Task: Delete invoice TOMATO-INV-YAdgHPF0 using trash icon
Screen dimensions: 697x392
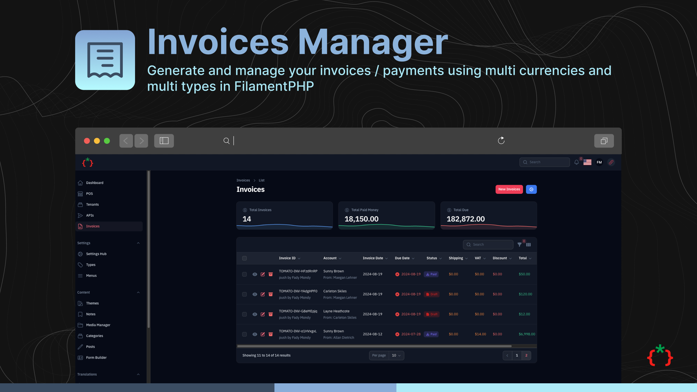Action: point(271,294)
